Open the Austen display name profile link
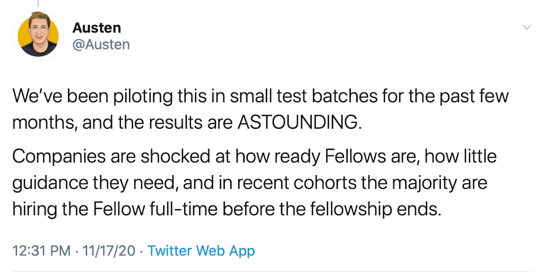This screenshot has width=550, height=272. coord(96,28)
